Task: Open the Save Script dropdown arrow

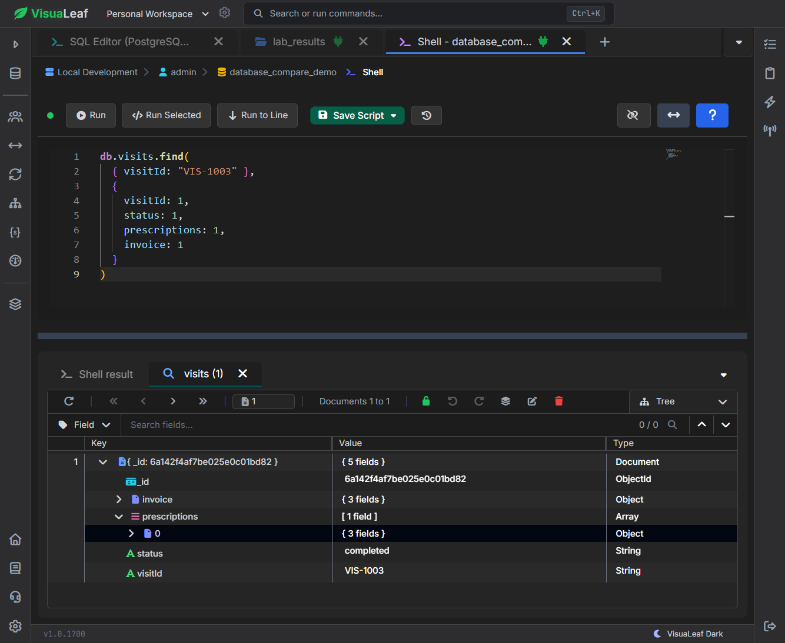Action: 394,116
